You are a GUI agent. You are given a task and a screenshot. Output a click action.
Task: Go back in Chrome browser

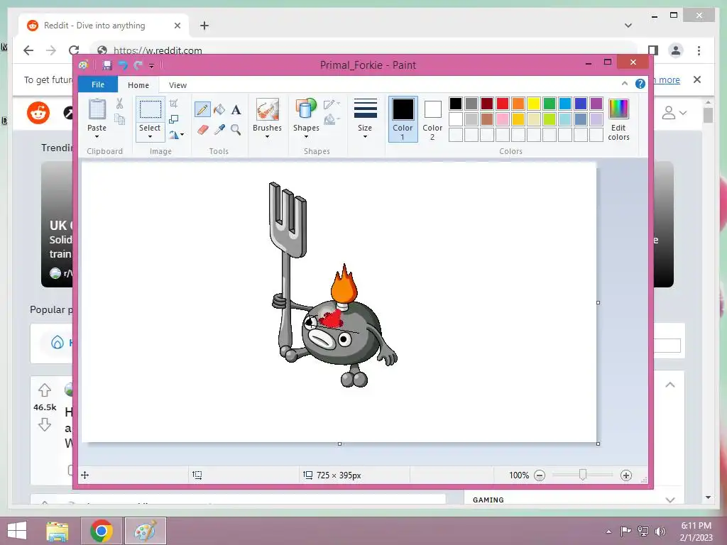click(x=28, y=50)
